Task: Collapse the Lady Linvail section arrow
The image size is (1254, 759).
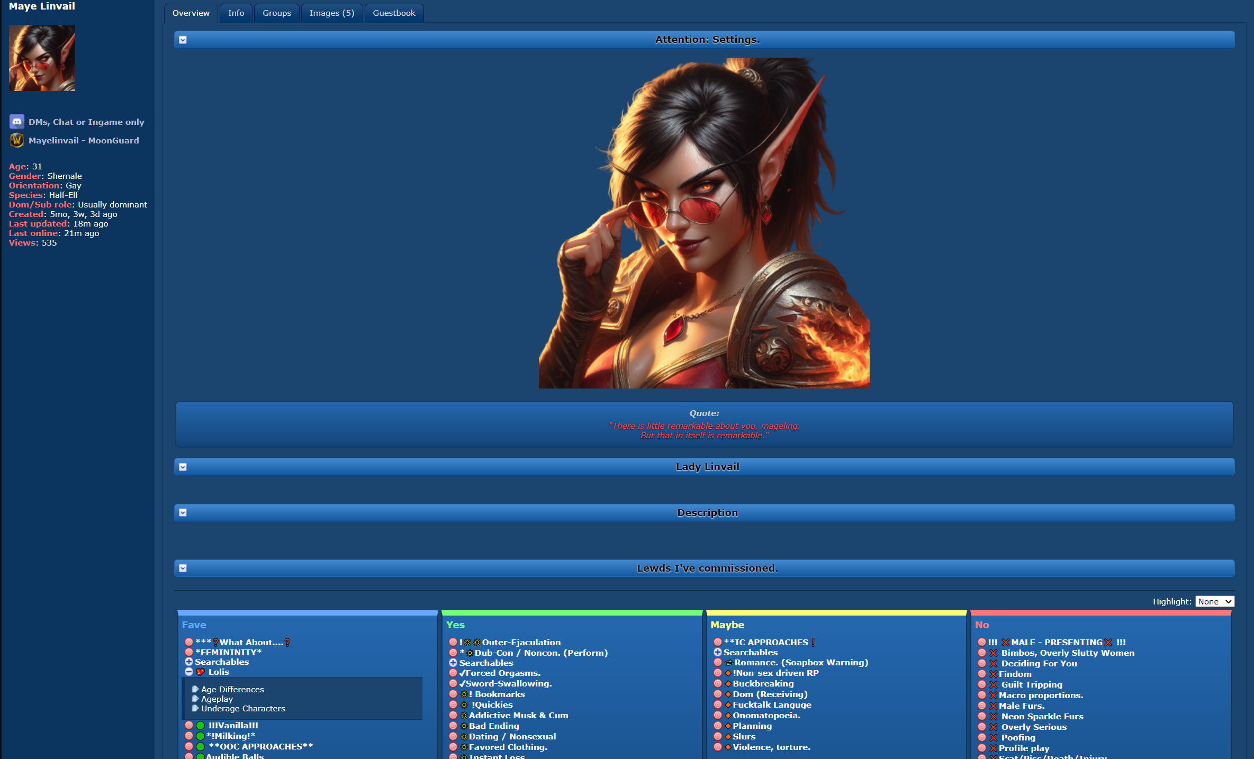Action: [x=183, y=467]
